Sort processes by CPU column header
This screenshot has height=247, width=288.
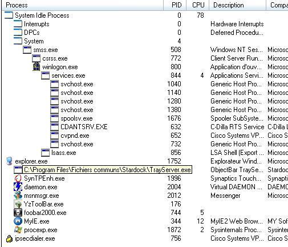point(197,5)
